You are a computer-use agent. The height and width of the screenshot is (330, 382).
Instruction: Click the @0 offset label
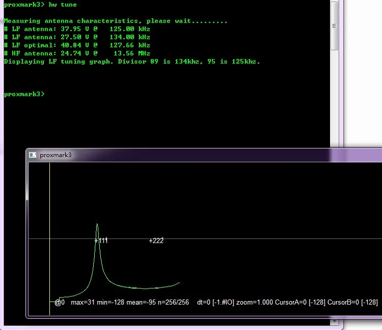[60, 302]
